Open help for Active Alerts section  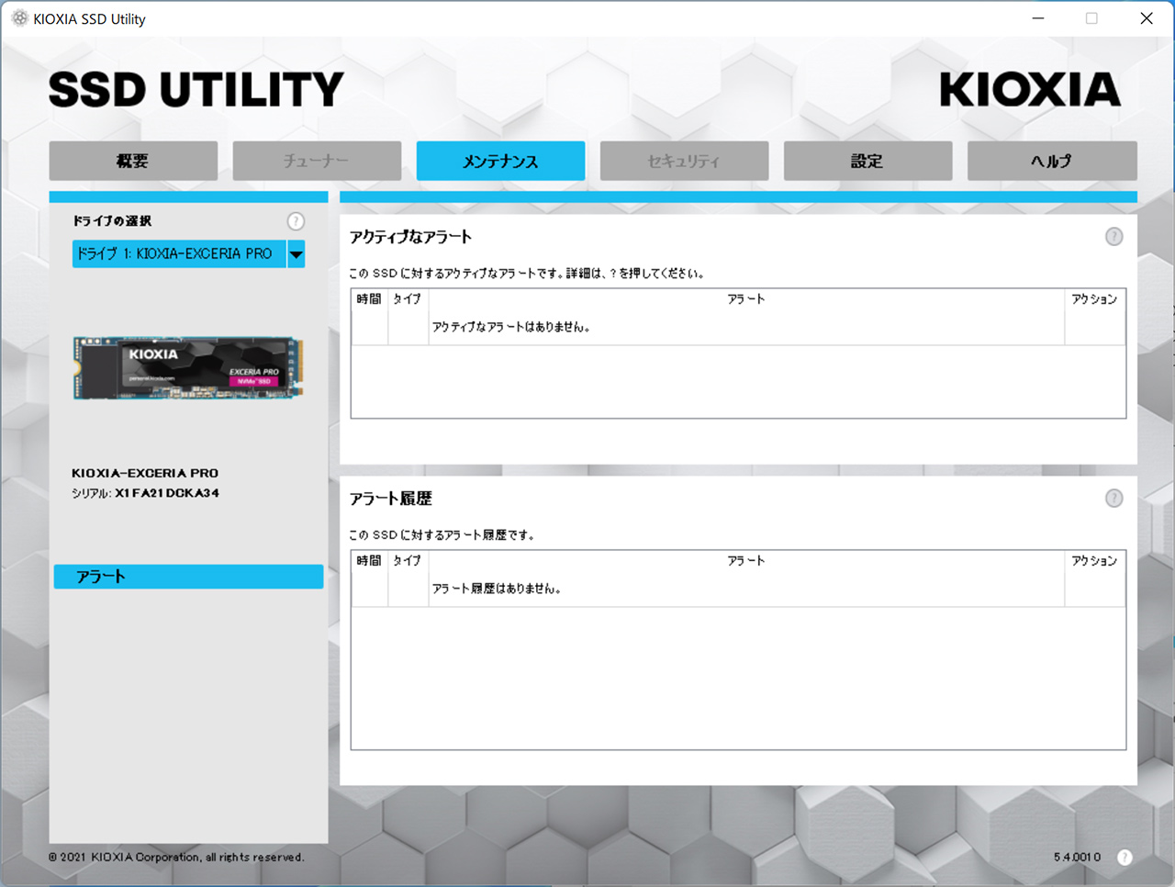tap(1113, 237)
